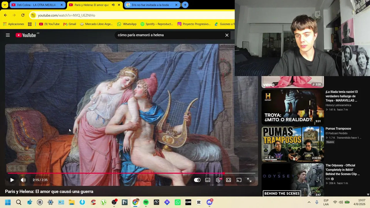The image size is (370, 208).
Task: Play the video with the play button
Action: 12,180
